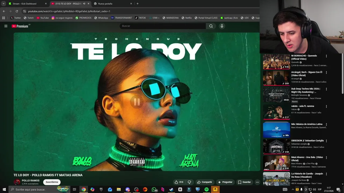The image size is (344, 193).
Task: Open the Twitch bookmark
Action: coord(28,18)
